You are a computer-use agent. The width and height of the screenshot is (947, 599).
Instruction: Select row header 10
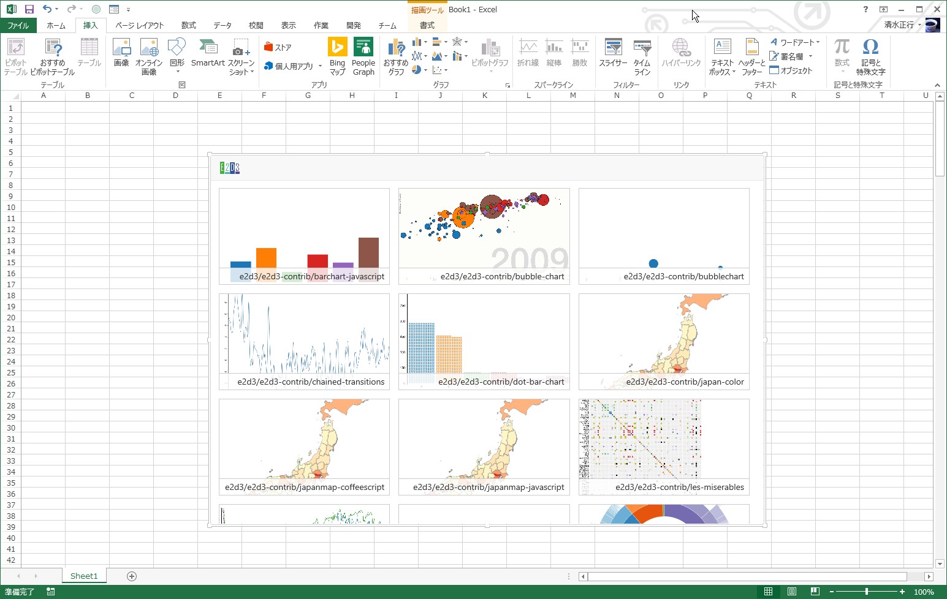(10, 207)
